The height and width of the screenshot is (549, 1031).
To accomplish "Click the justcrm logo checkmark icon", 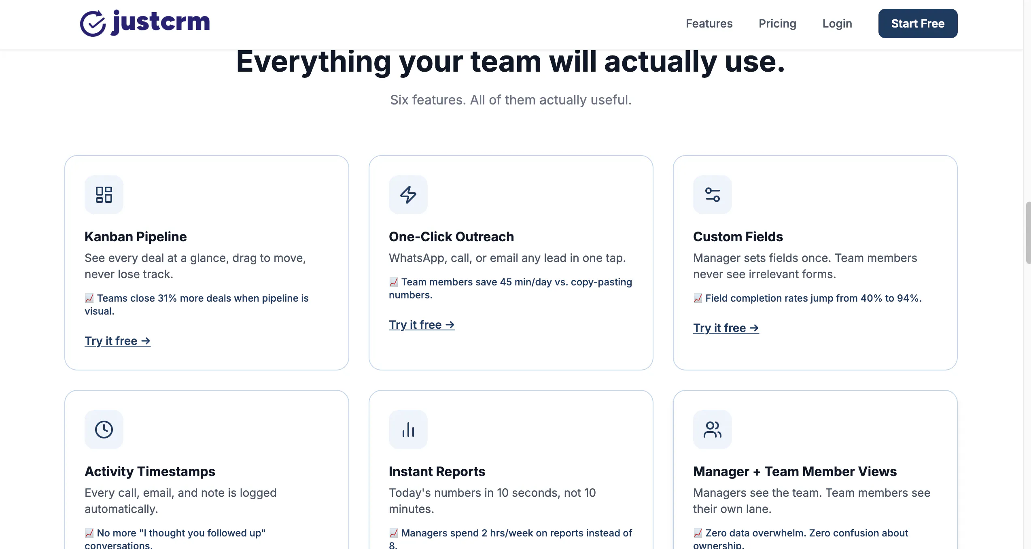I will click(93, 23).
